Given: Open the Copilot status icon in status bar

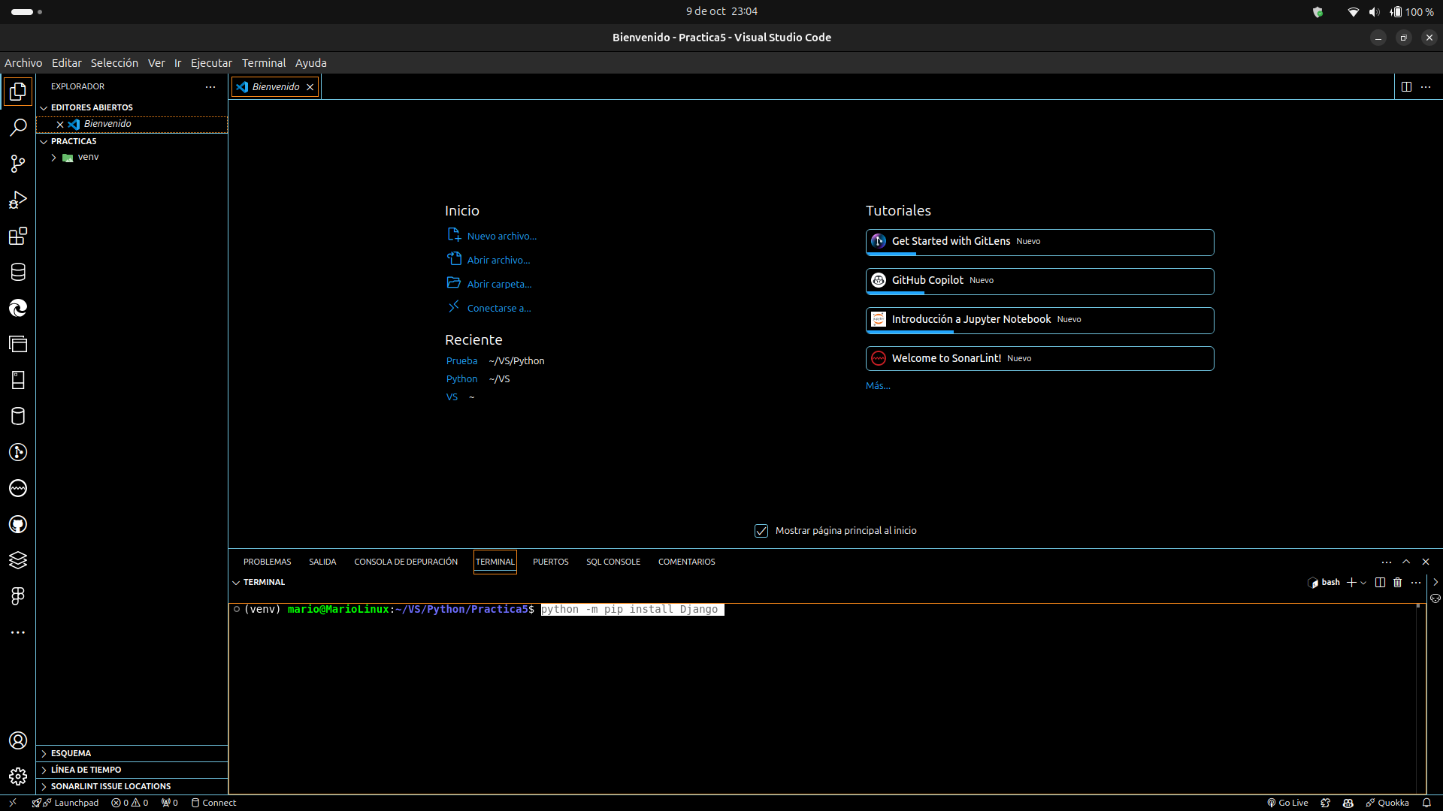Looking at the screenshot, I should (x=1348, y=803).
